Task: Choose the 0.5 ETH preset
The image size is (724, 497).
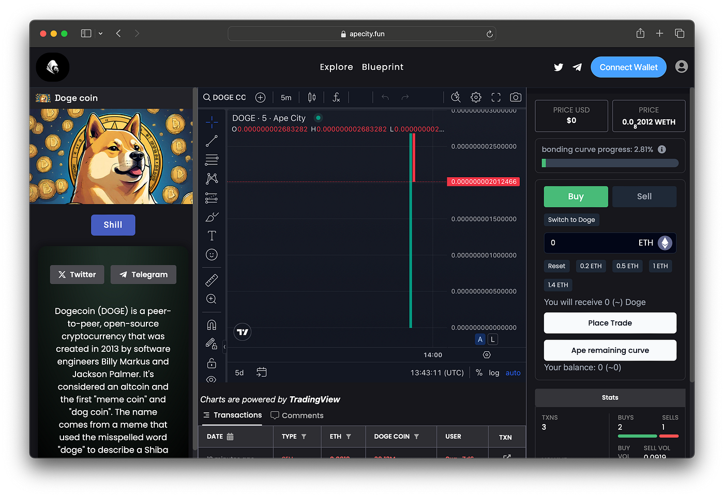Action: [627, 266]
